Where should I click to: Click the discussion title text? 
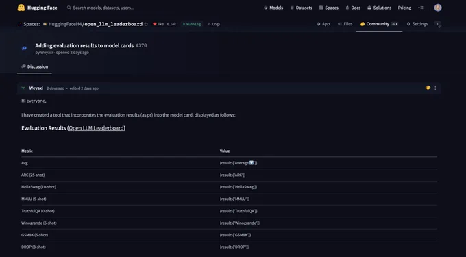(x=84, y=45)
